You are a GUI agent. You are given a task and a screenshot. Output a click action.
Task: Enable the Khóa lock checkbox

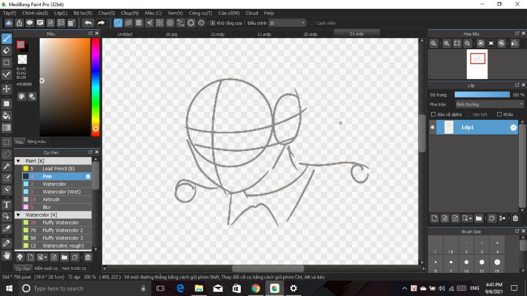pos(499,115)
